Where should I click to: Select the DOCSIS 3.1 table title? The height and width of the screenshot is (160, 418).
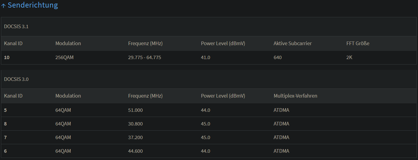click(16, 26)
